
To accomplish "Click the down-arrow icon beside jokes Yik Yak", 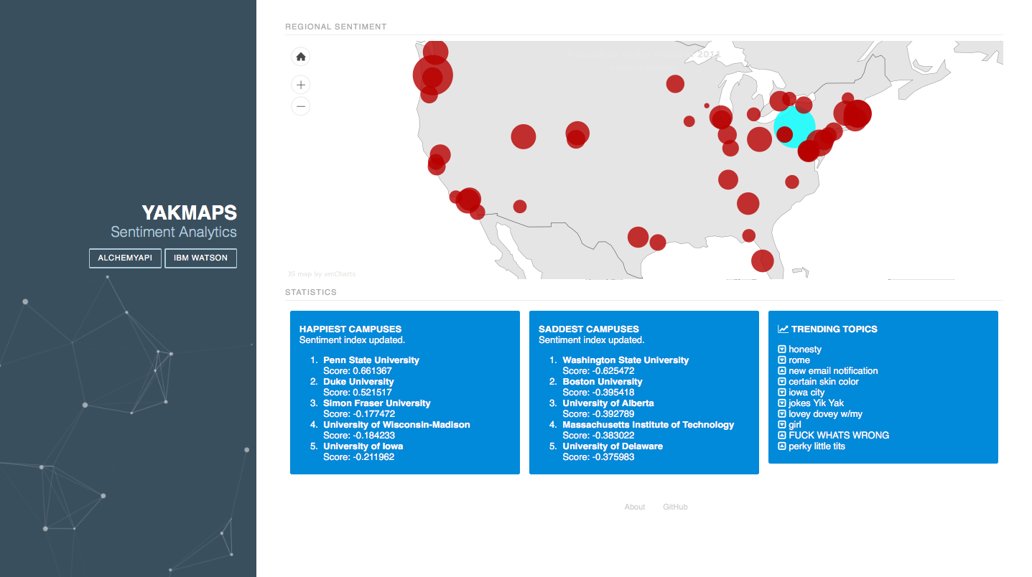I will click(782, 403).
